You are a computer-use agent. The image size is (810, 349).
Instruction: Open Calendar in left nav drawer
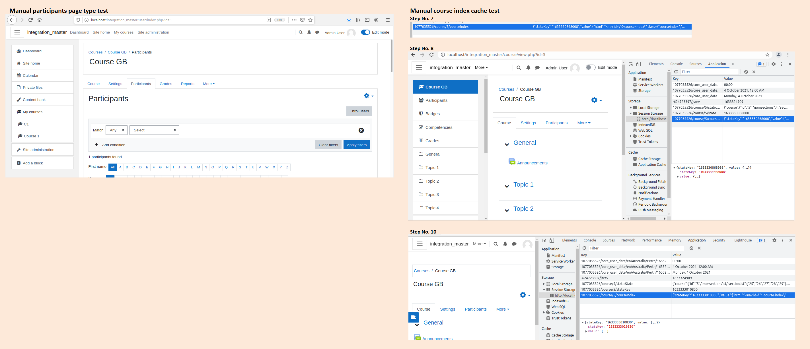tap(42, 75)
